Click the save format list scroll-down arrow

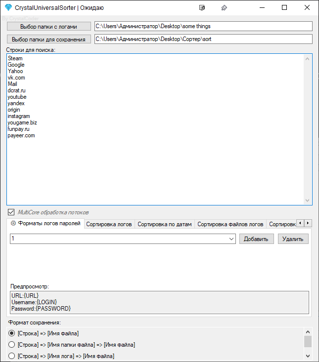308,356
